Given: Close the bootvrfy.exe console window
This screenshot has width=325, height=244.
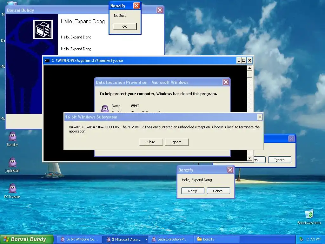Looking at the screenshot, I should coord(250,60).
